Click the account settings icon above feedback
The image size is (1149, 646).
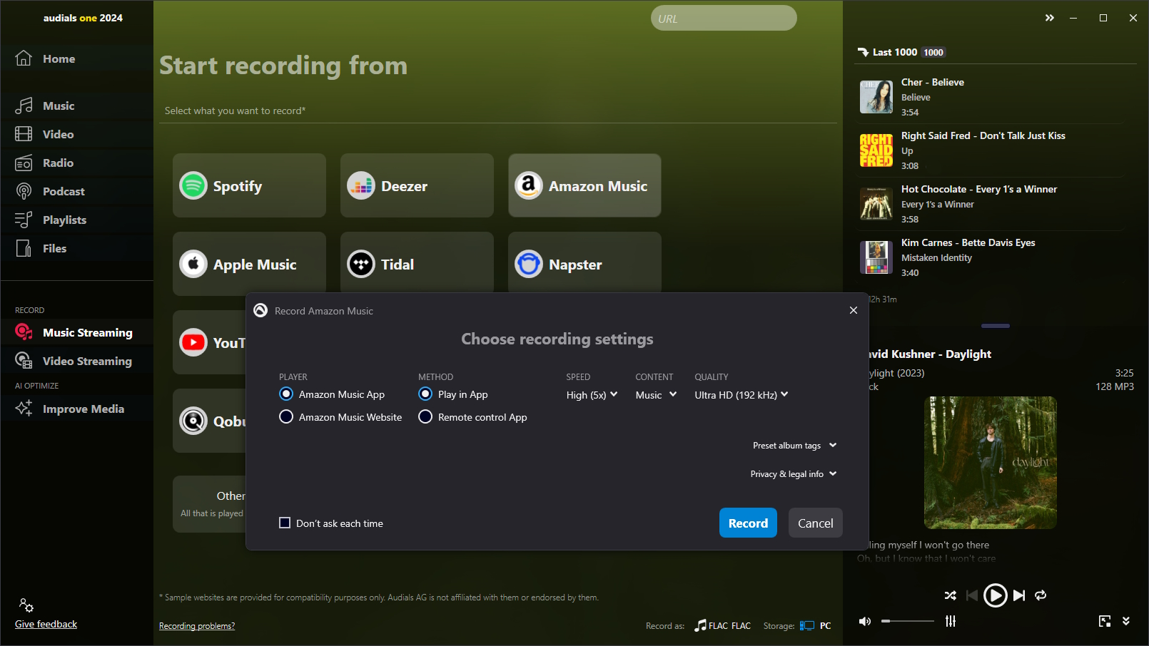26,605
